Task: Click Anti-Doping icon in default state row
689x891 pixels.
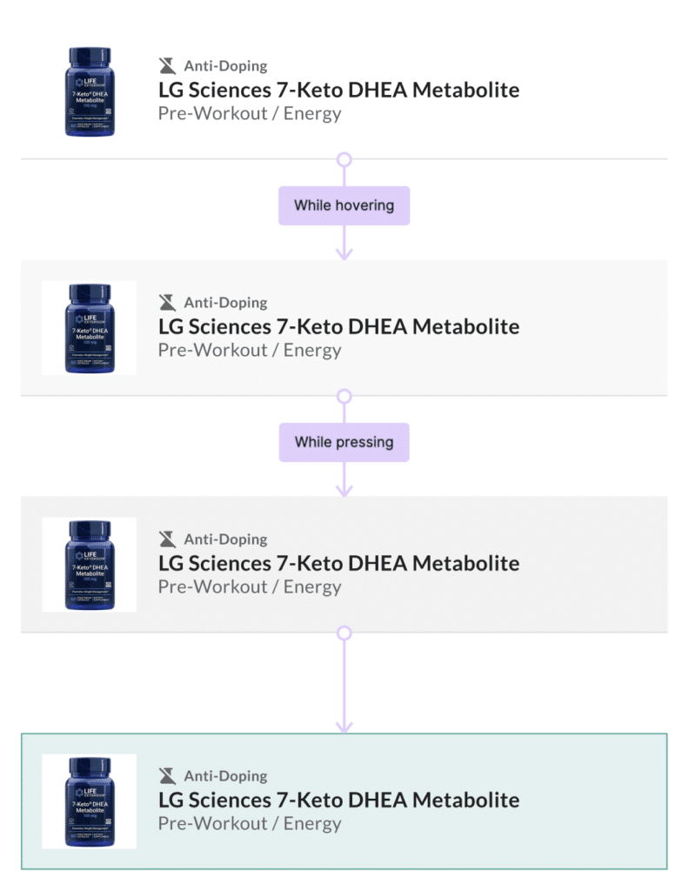Action: click(x=167, y=66)
